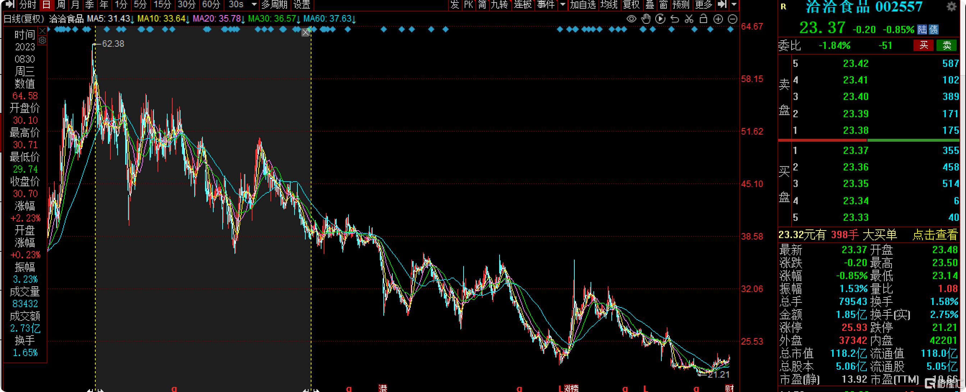Select the 60分 period
This screenshot has width=966, height=392.
pyautogui.click(x=211, y=5)
